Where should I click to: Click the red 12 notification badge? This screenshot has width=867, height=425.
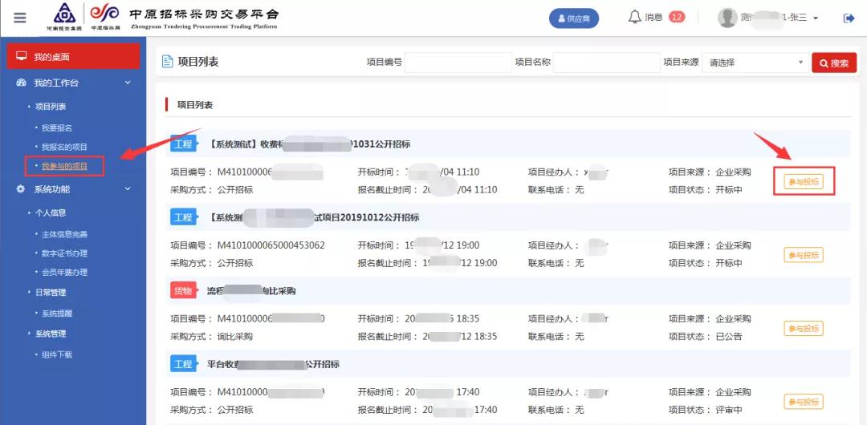676,17
